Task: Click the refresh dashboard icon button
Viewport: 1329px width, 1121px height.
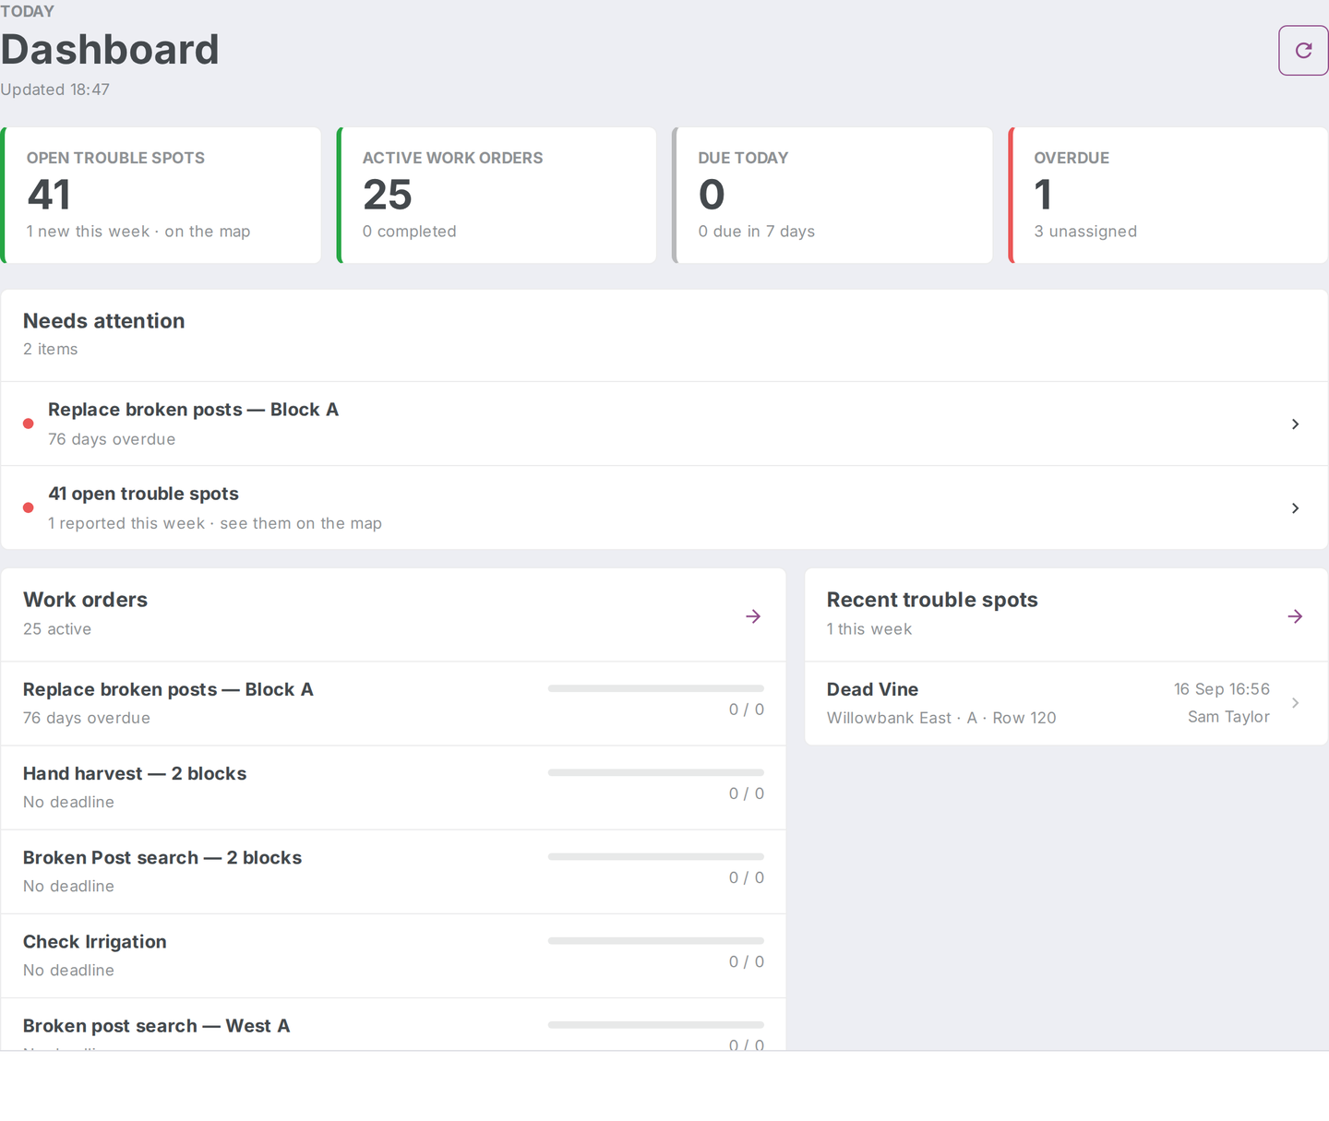Action: click(x=1303, y=50)
